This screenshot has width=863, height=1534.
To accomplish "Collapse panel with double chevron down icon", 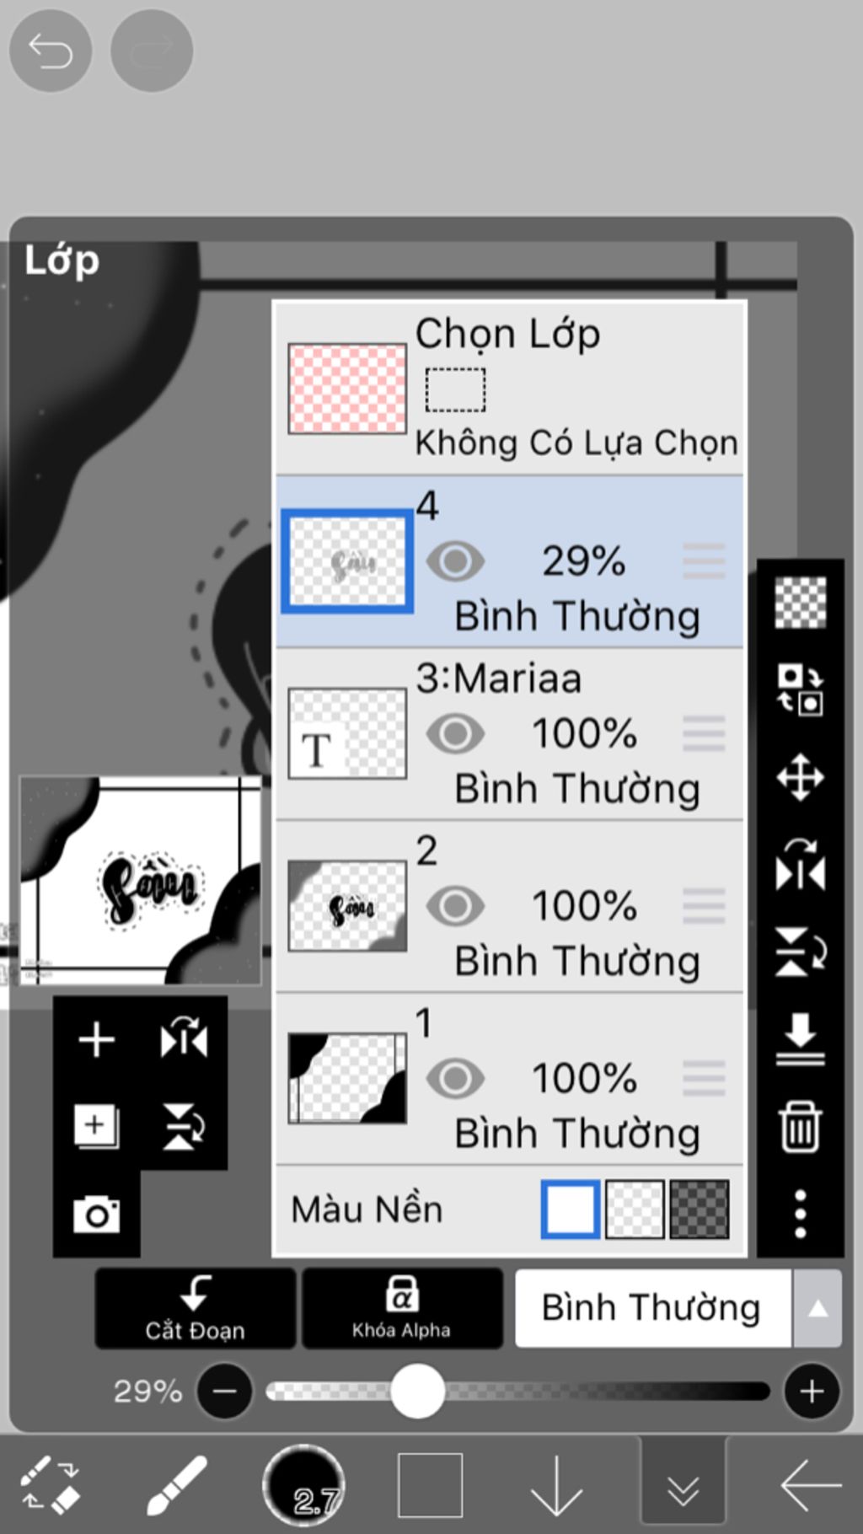I will tap(683, 1485).
